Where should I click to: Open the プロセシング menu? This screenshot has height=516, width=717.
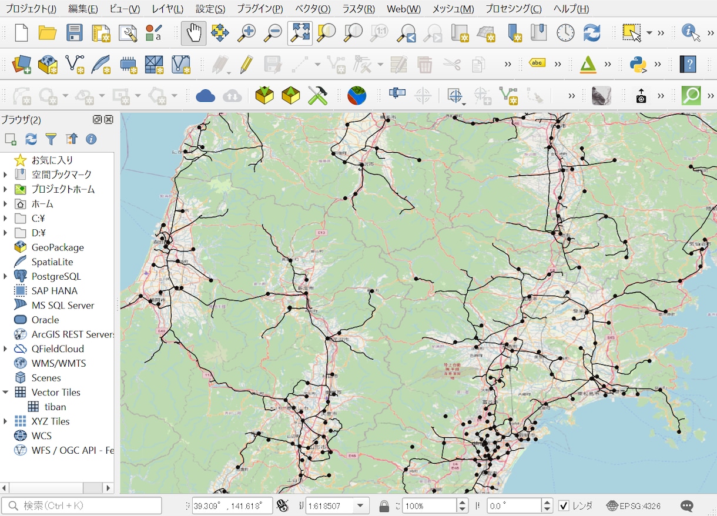coord(514,9)
